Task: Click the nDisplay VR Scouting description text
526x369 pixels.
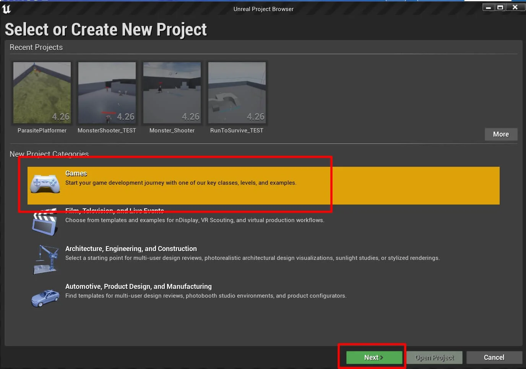Action: (195, 220)
